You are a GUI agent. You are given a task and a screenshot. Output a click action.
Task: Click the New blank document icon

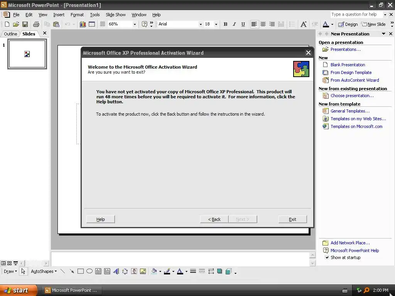pos(7,24)
